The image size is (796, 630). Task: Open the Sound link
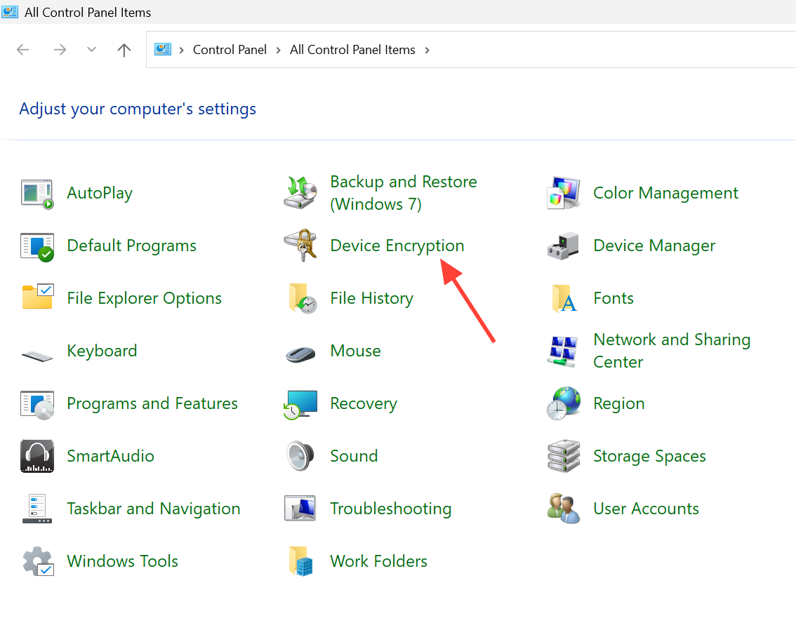[x=354, y=456]
